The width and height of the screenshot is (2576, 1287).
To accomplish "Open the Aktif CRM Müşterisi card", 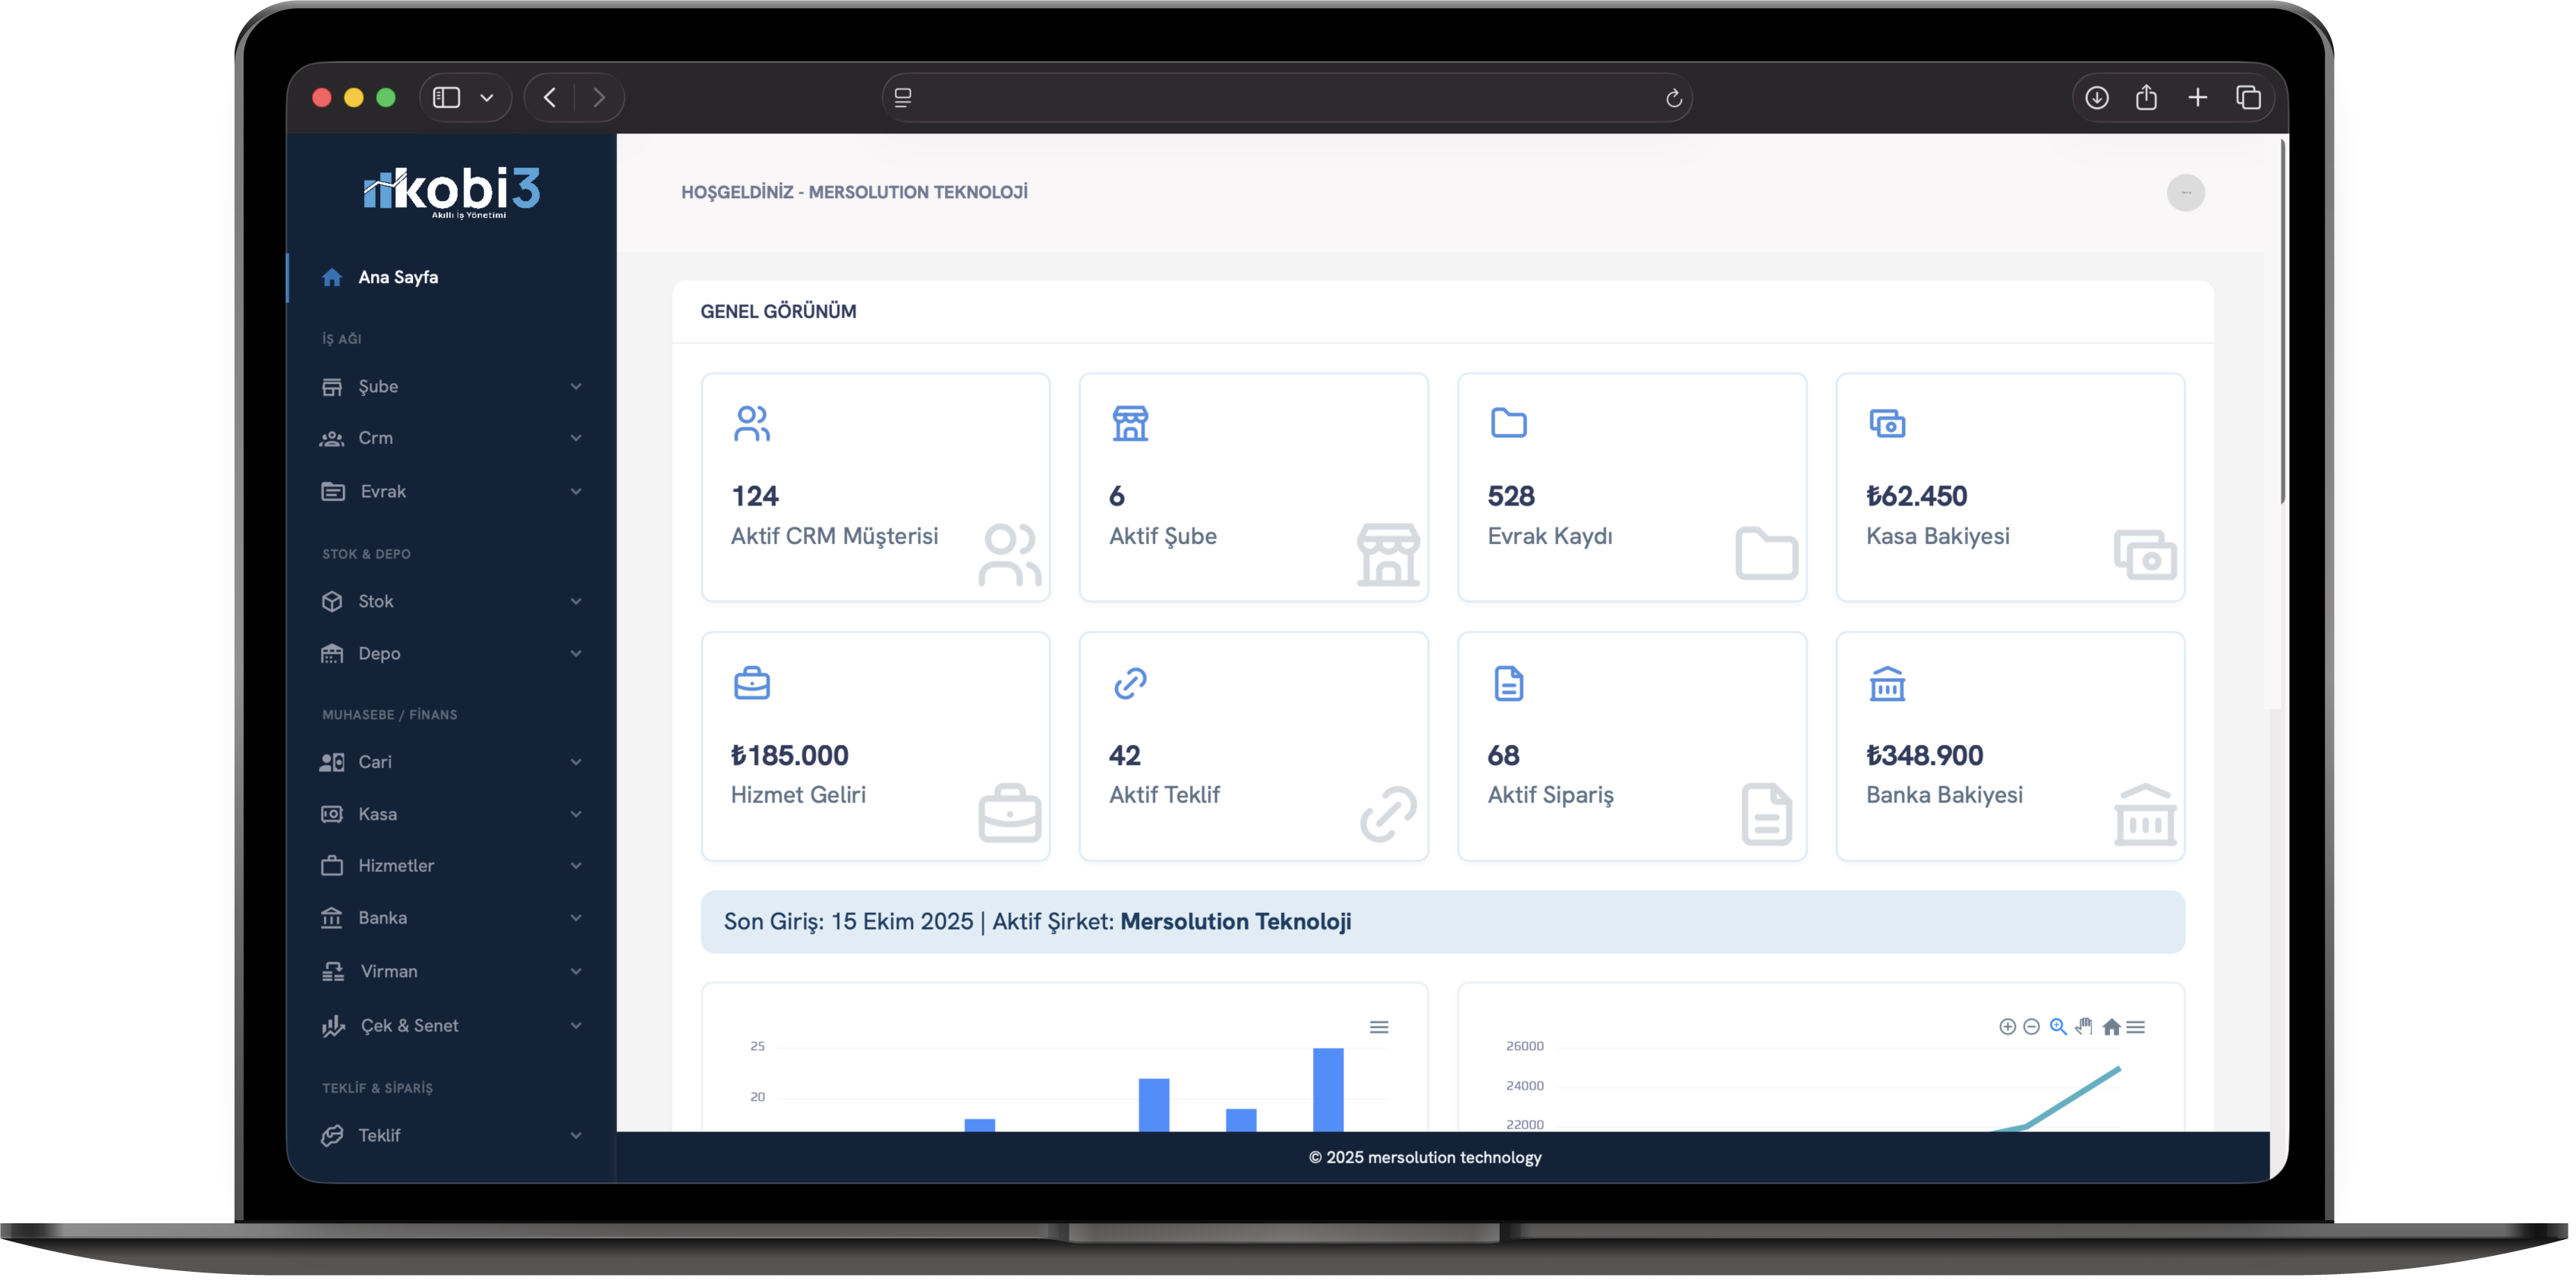I will tap(875, 487).
